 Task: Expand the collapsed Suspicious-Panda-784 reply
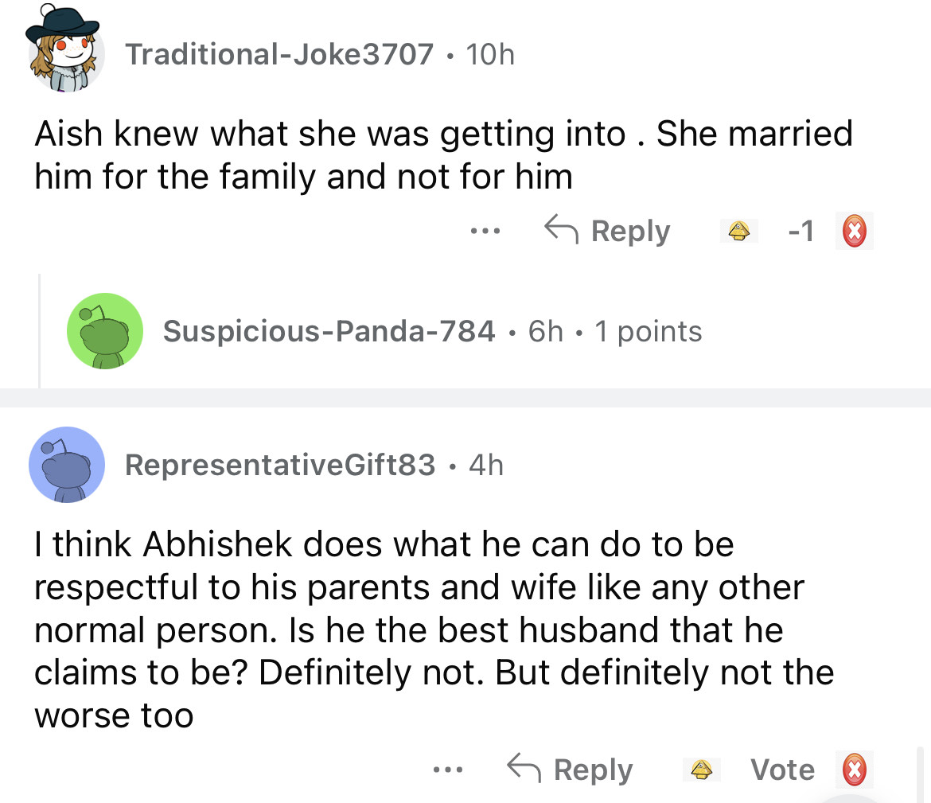pyautogui.click(x=432, y=331)
